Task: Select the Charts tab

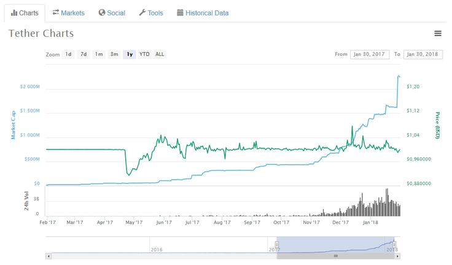Action: [x=25, y=13]
